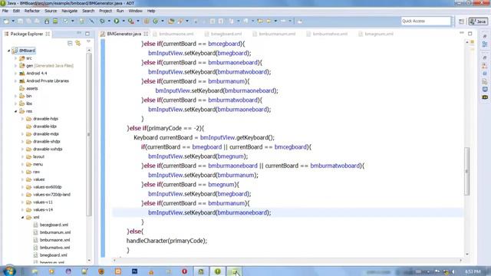The height and width of the screenshot is (276, 491).
Task: Click the Open Perspective icon
Action: click(x=461, y=21)
